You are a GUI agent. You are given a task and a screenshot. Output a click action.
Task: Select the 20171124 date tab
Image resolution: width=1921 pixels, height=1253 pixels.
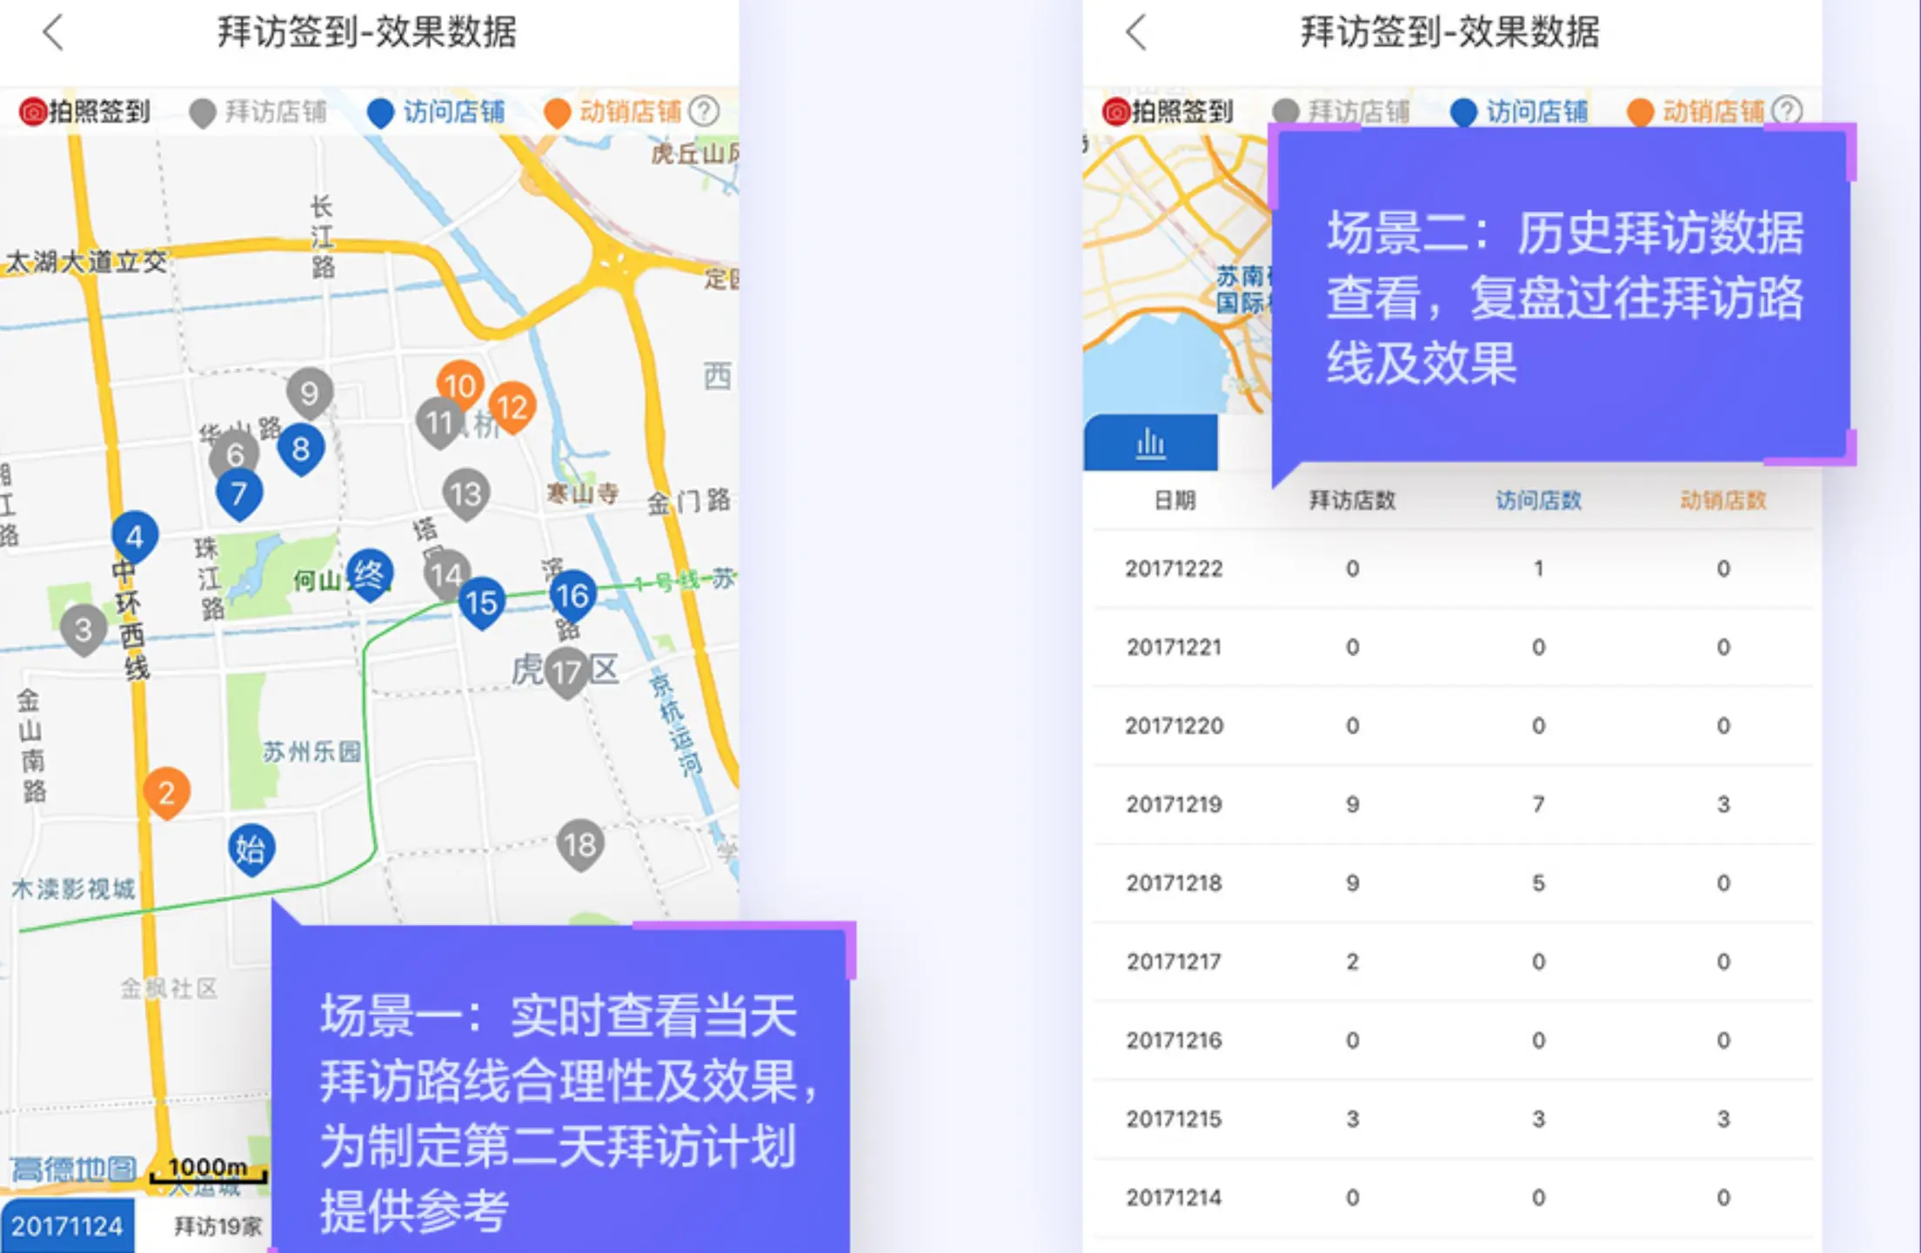coord(67,1226)
